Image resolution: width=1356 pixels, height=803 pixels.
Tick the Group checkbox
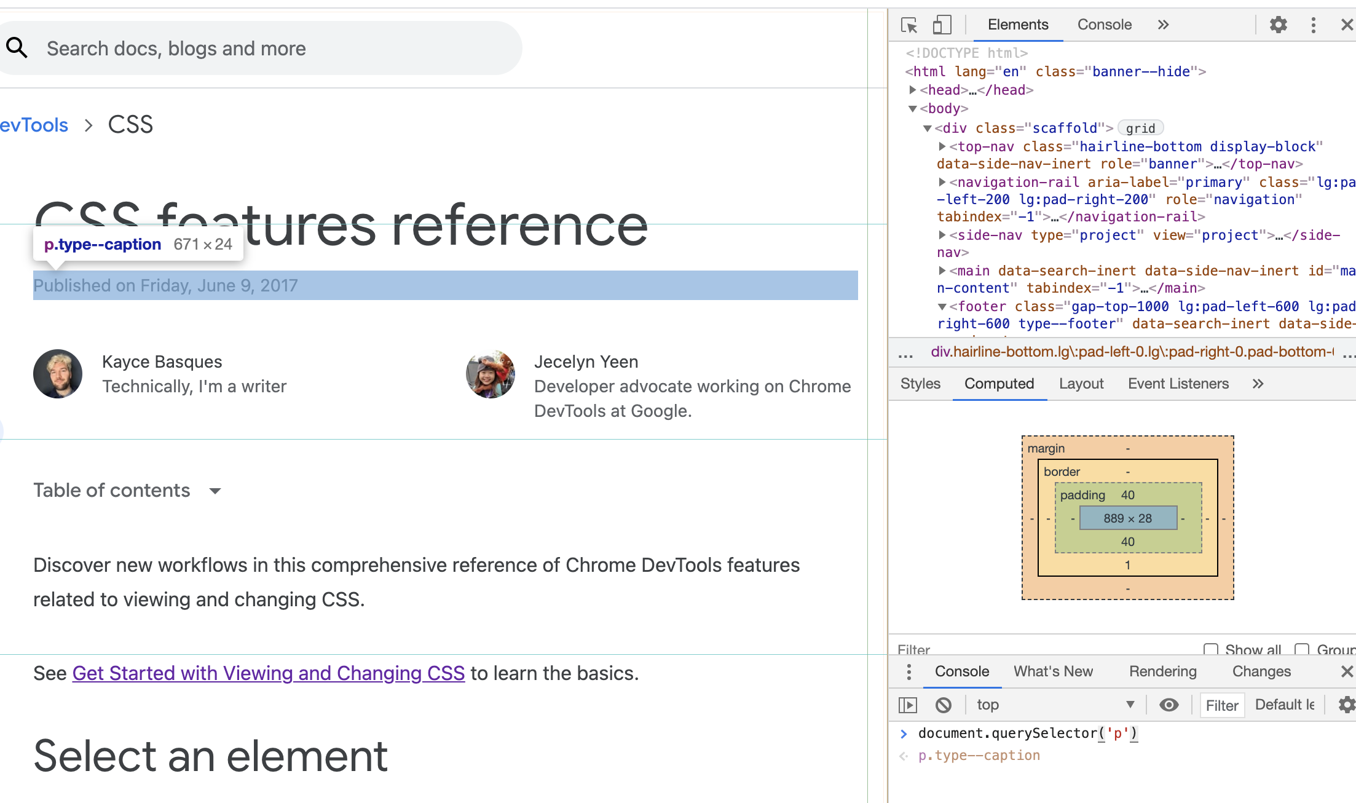point(1302,649)
